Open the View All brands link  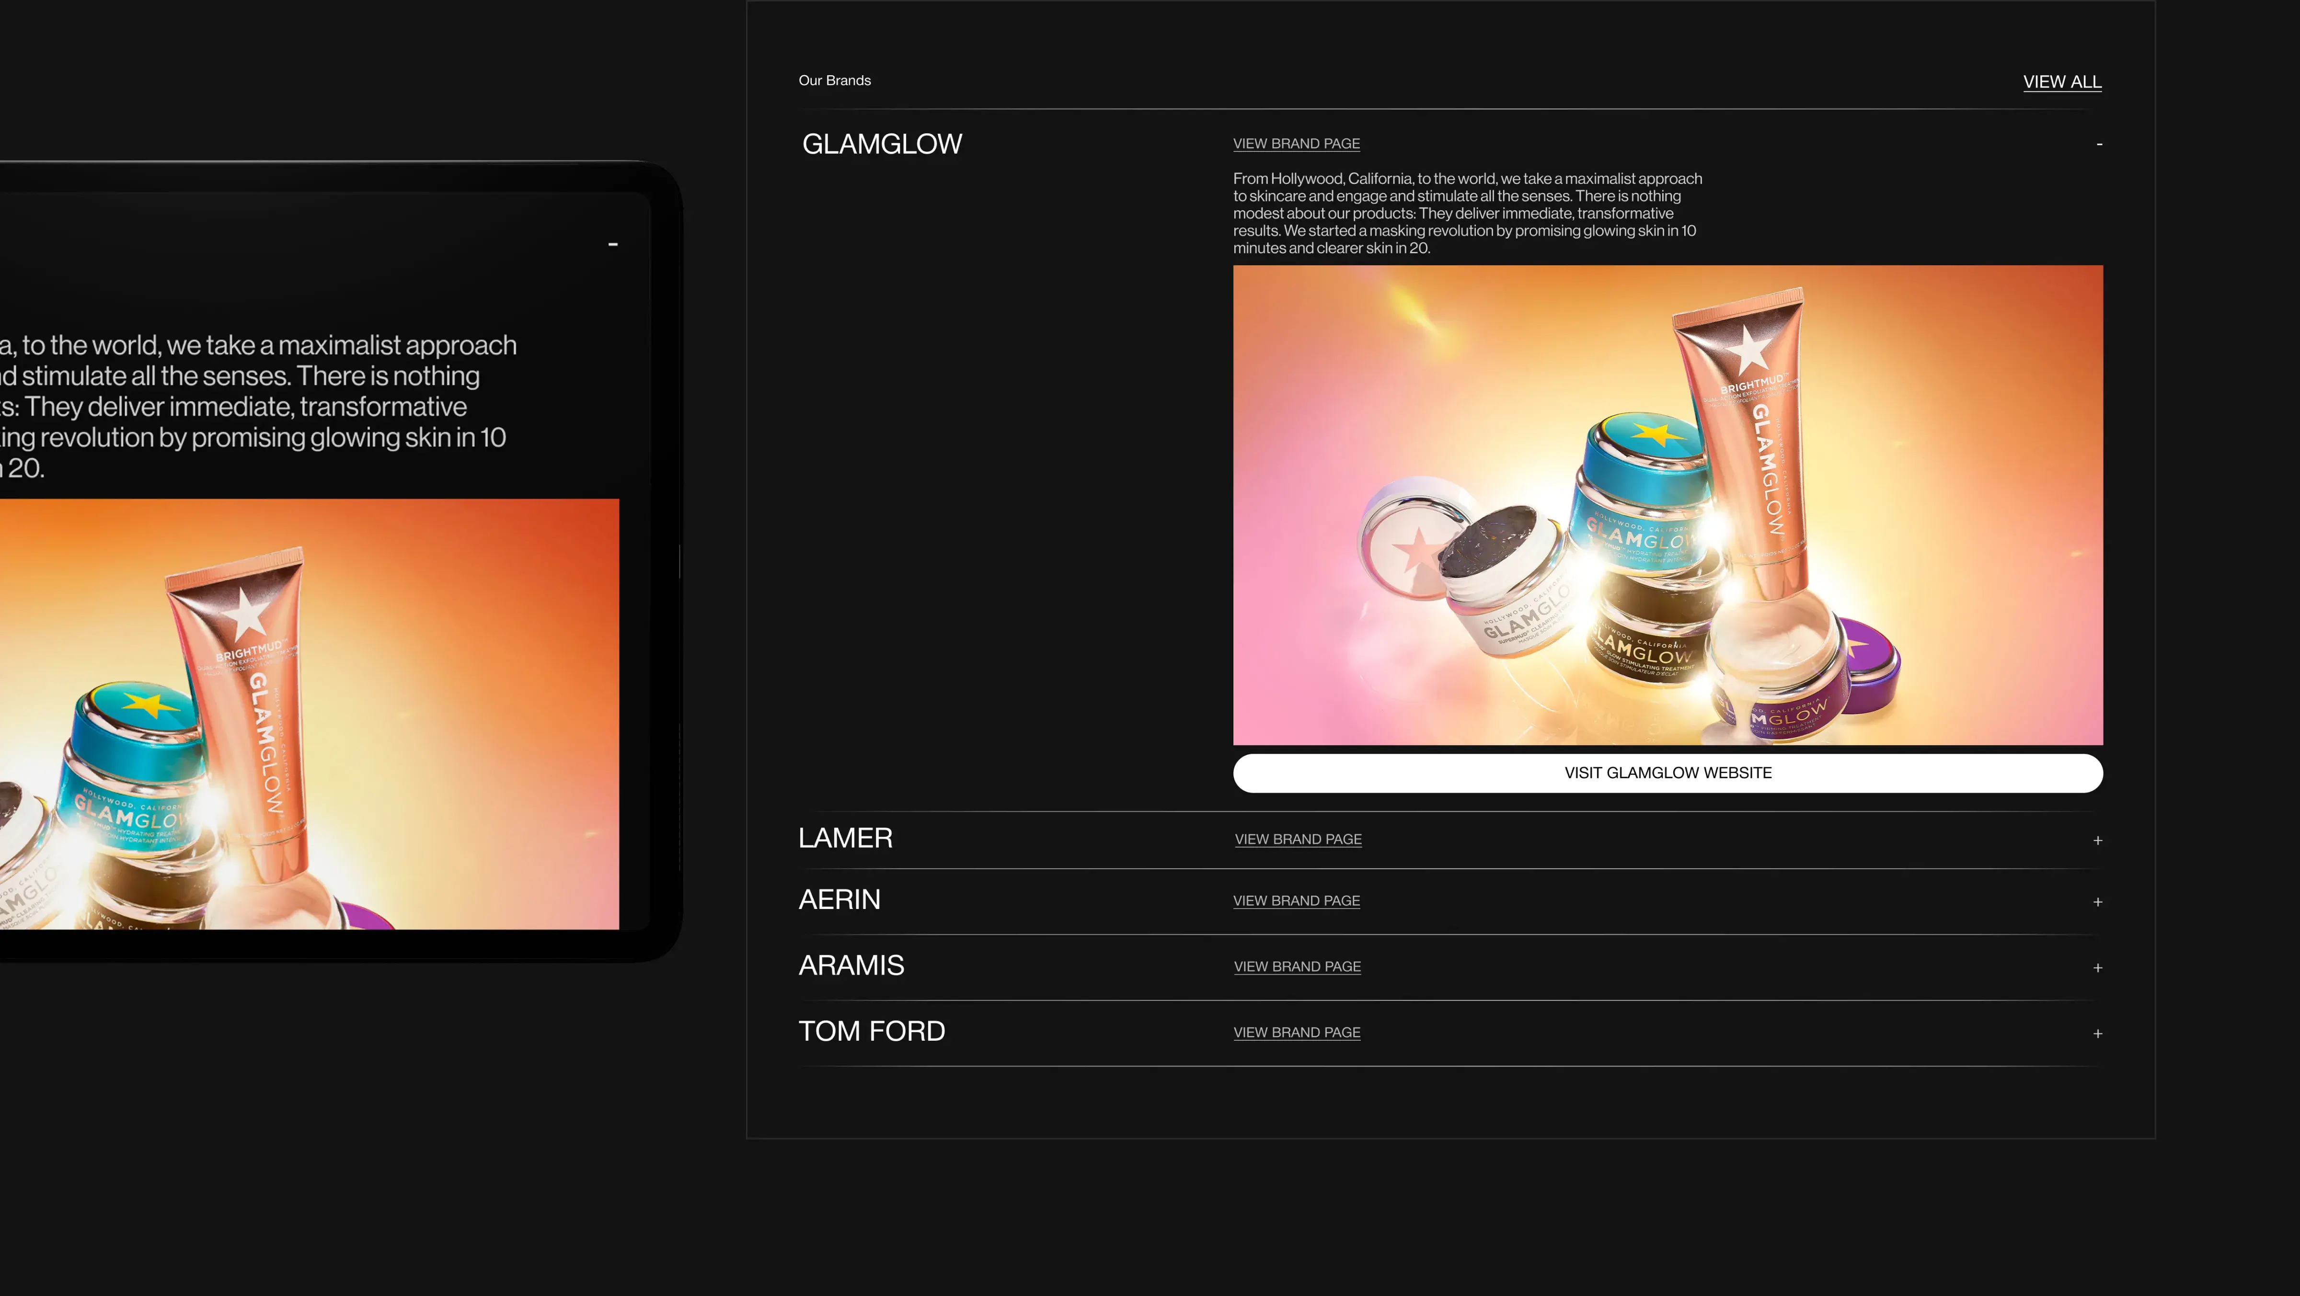2061,82
